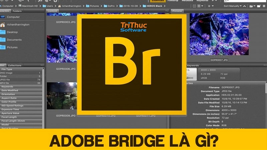This screenshot has height=150, width=267.
Task: Expand the Aperture Value filter section
Action: click(21, 113)
